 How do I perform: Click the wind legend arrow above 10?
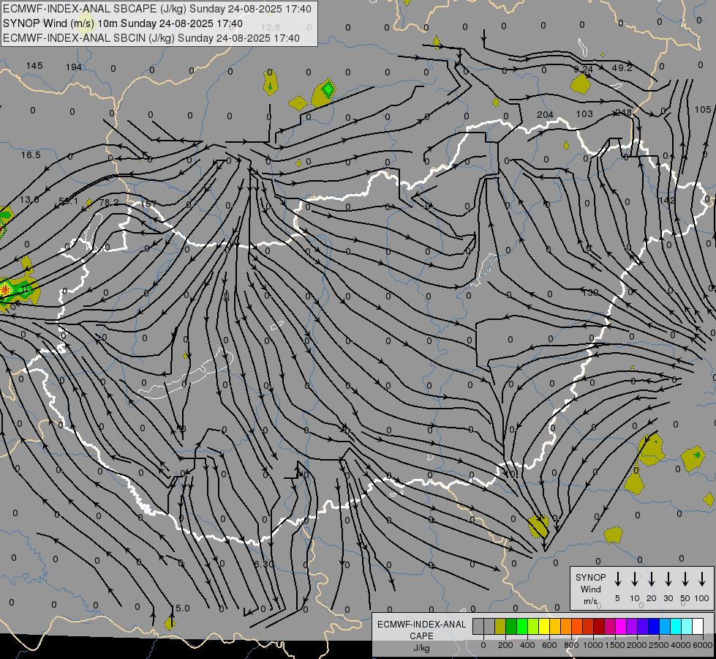634,579
